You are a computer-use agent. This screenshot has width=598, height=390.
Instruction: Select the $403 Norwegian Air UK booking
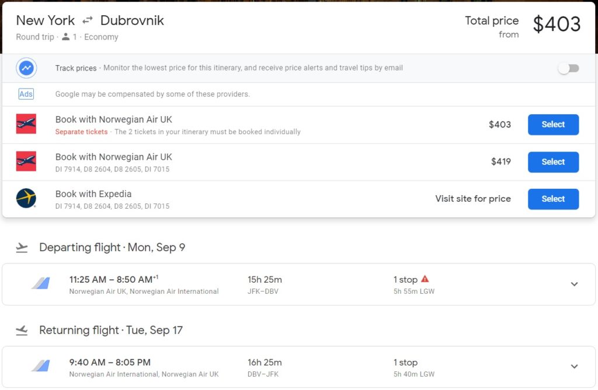pos(552,125)
